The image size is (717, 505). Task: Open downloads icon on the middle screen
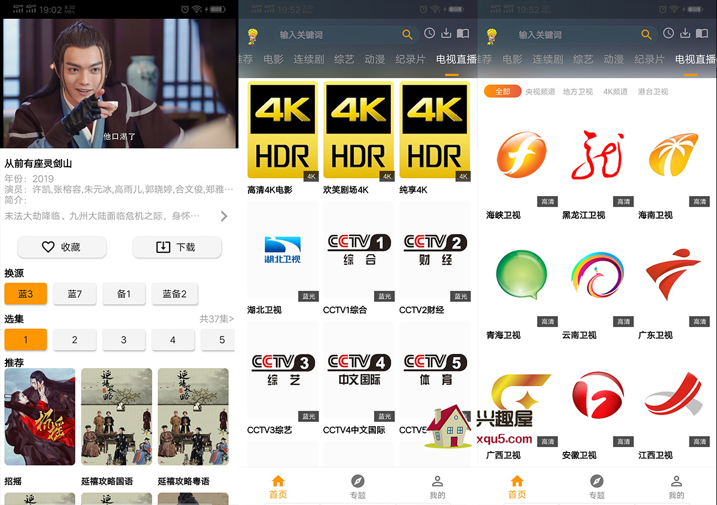[x=446, y=33]
